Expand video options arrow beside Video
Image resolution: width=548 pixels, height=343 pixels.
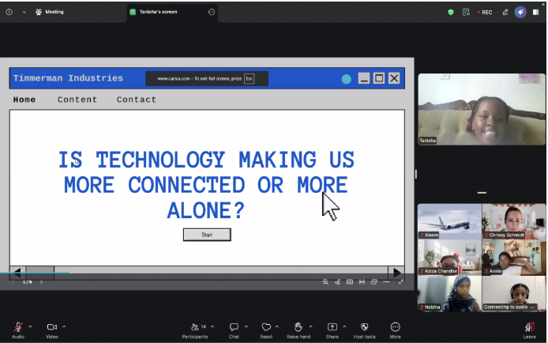pos(64,326)
